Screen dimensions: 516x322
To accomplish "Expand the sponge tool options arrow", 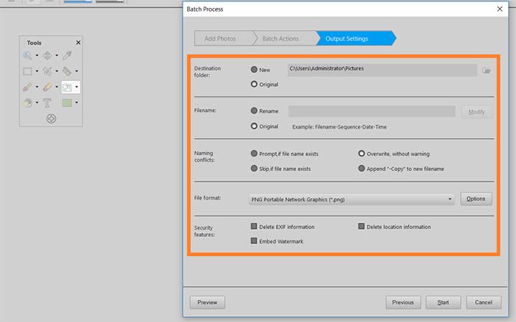I will tap(37, 102).
